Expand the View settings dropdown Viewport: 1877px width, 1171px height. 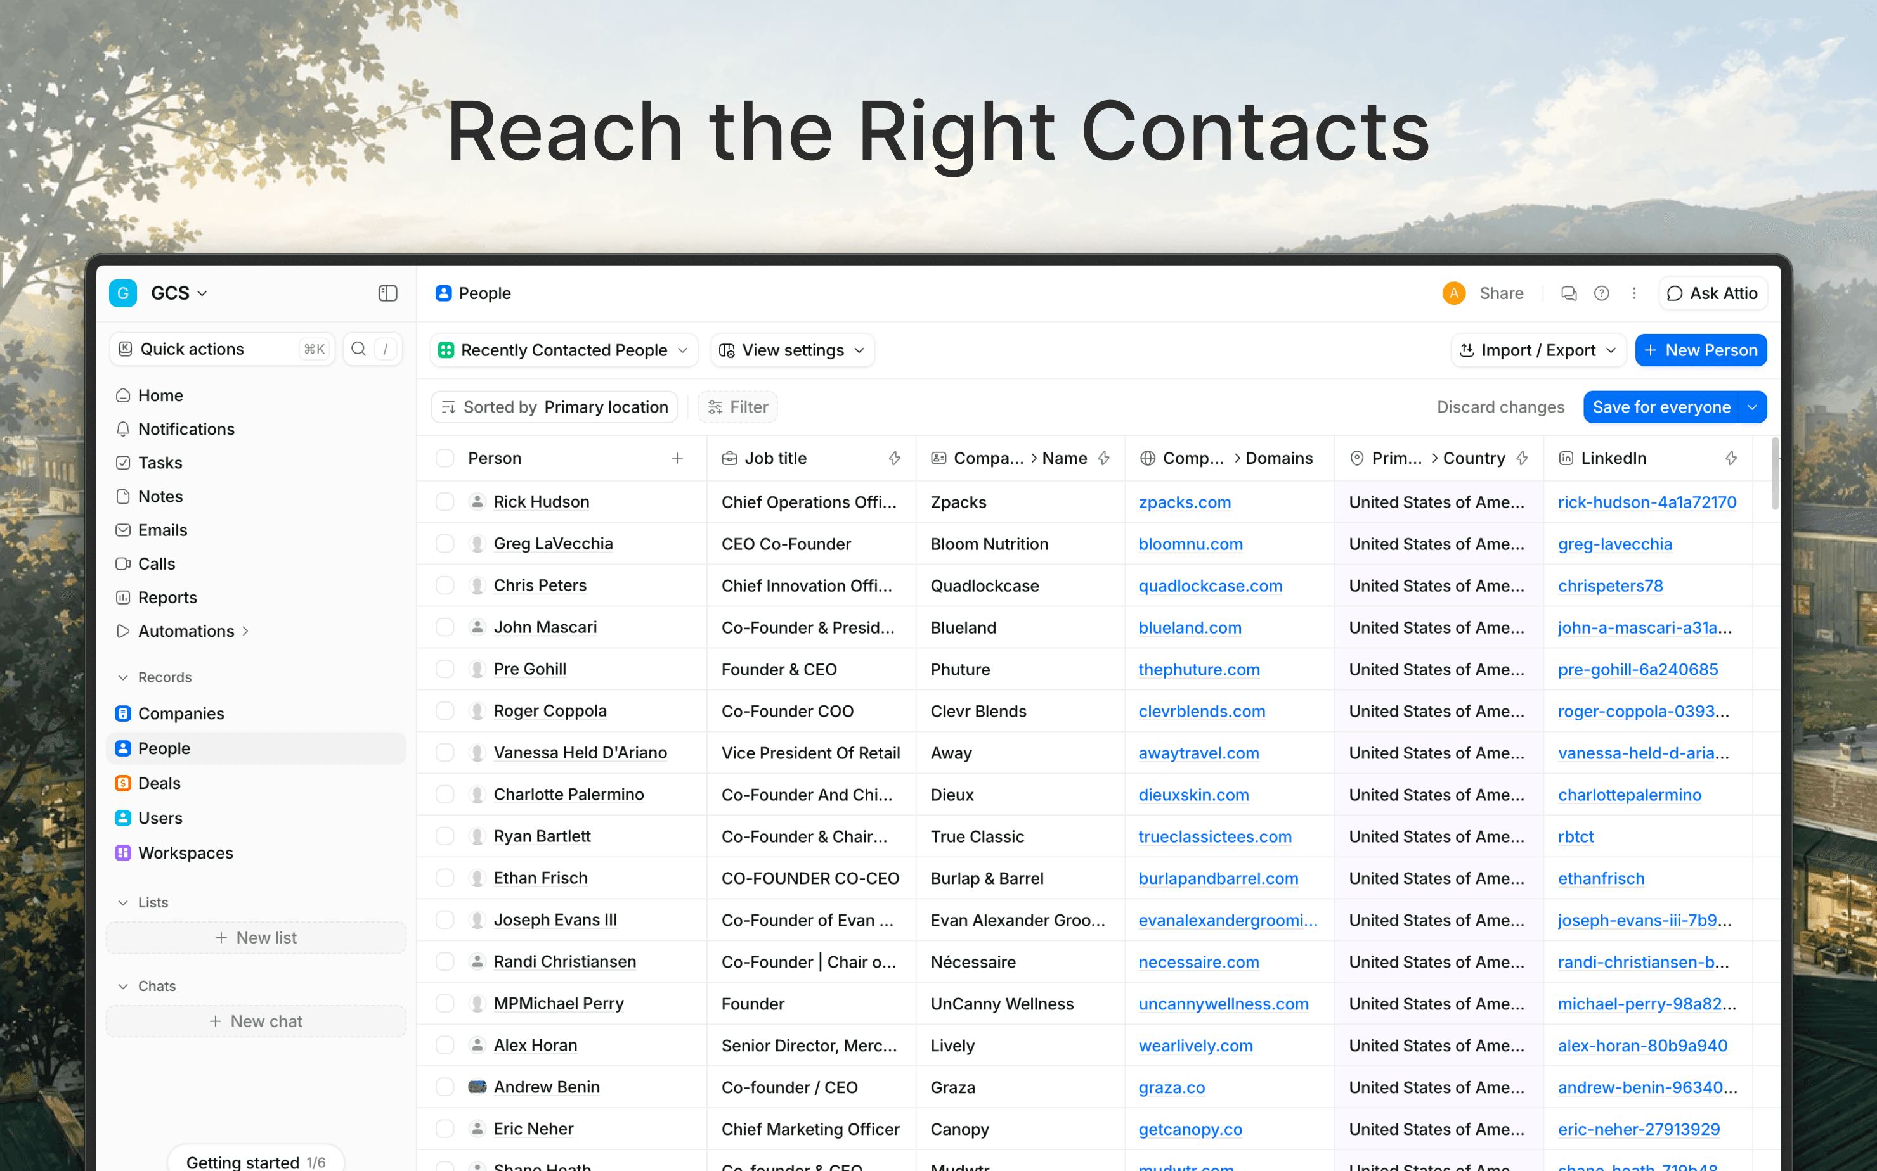(792, 350)
